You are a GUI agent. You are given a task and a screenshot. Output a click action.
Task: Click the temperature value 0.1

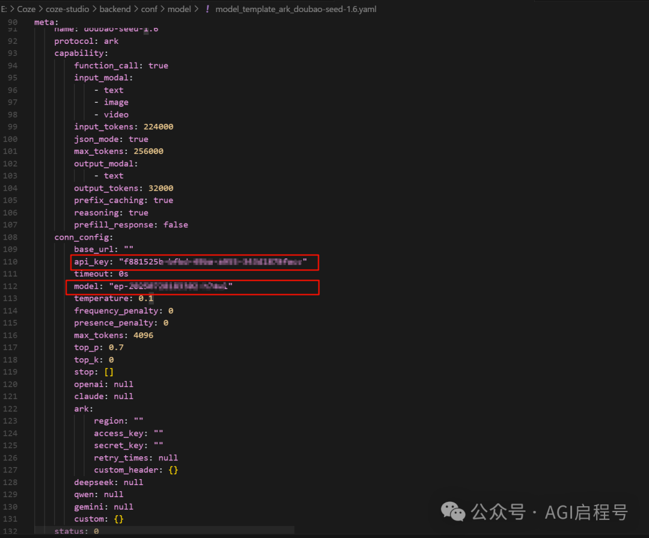click(x=145, y=299)
